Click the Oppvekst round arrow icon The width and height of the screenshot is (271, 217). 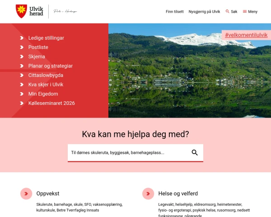[x=26, y=193]
